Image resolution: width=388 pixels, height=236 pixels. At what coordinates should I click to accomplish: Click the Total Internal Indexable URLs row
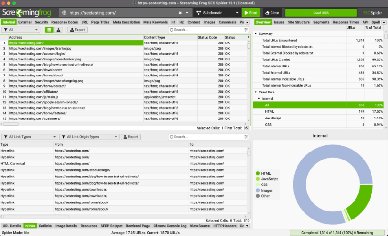point(318,79)
